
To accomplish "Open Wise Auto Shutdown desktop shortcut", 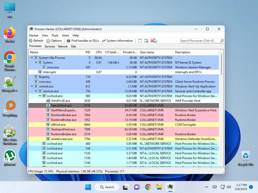I will tap(10, 135).
